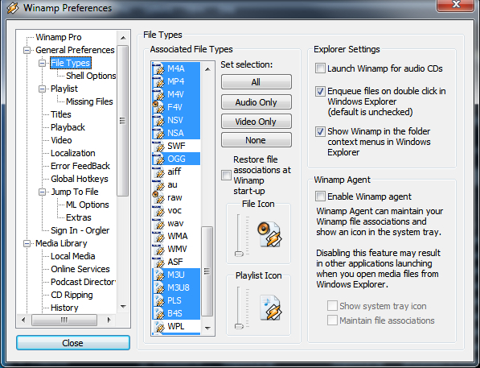Open the Shell Options page

coord(91,76)
